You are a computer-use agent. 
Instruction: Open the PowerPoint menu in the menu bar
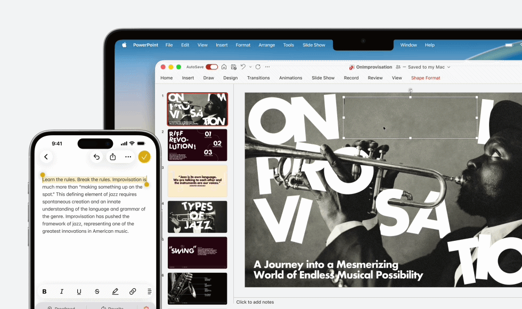pos(145,45)
